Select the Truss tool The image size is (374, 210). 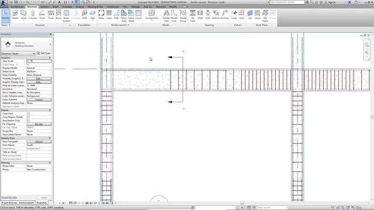[51, 15]
